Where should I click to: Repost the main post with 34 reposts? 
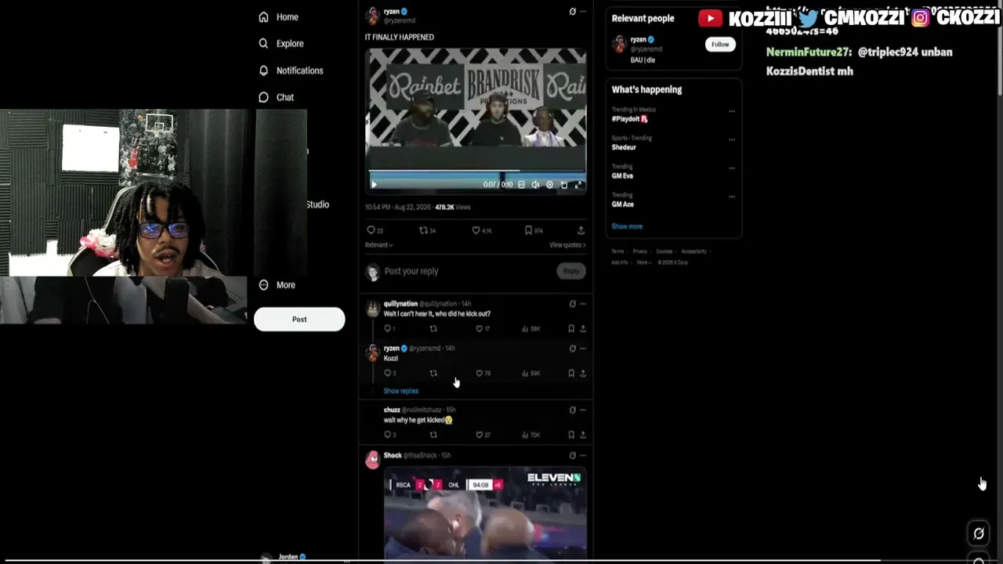pos(427,230)
